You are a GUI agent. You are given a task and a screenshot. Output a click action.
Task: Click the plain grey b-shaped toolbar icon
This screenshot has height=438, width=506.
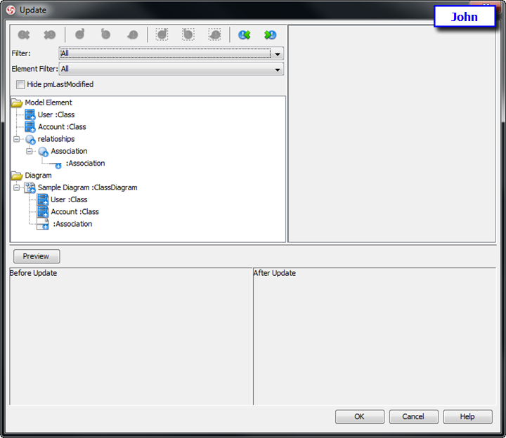click(105, 34)
